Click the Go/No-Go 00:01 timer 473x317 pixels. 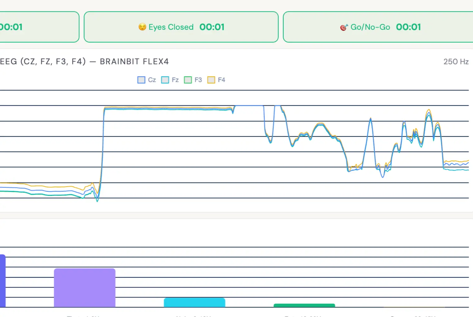click(x=409, y=27)
